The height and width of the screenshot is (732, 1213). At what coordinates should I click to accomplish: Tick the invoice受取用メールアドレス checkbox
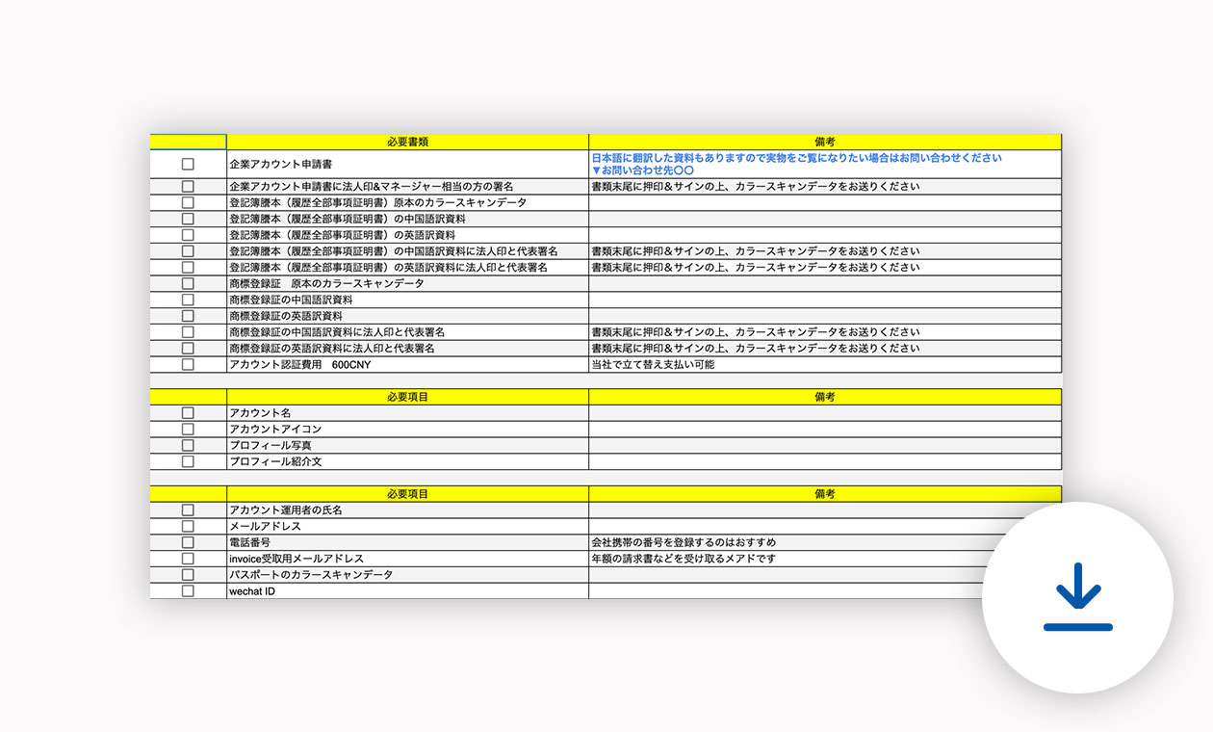188,559
